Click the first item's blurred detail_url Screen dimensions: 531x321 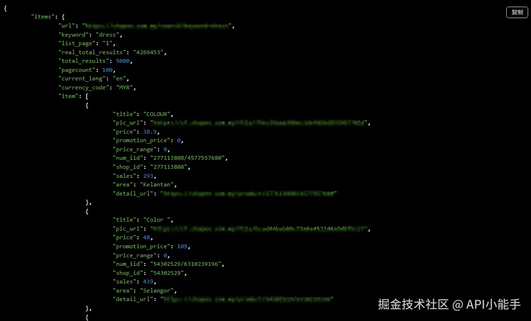coord(248,194)
